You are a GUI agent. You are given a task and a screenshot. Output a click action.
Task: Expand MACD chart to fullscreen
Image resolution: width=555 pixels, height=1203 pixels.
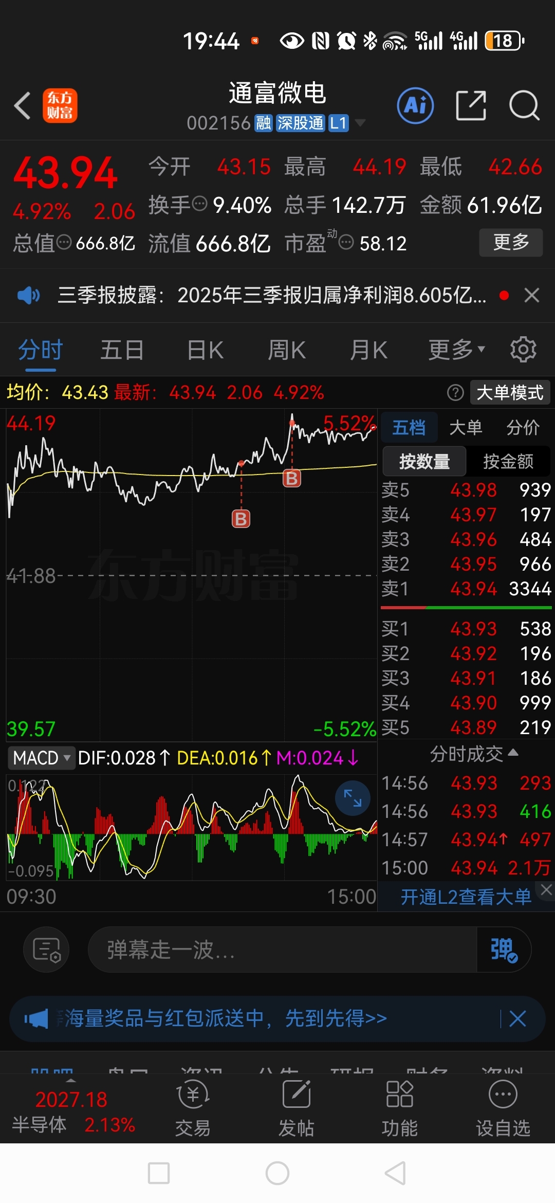(x=353, y=798)
